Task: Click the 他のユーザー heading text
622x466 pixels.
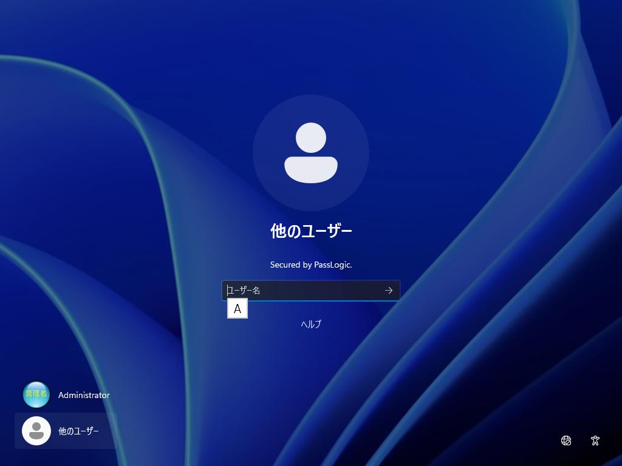Action: (x=311, y=231)
